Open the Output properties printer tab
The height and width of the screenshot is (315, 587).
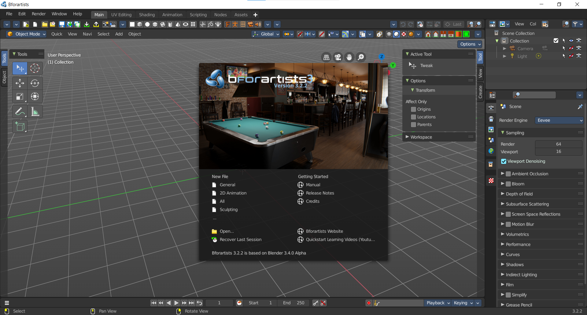coord(491,119)
